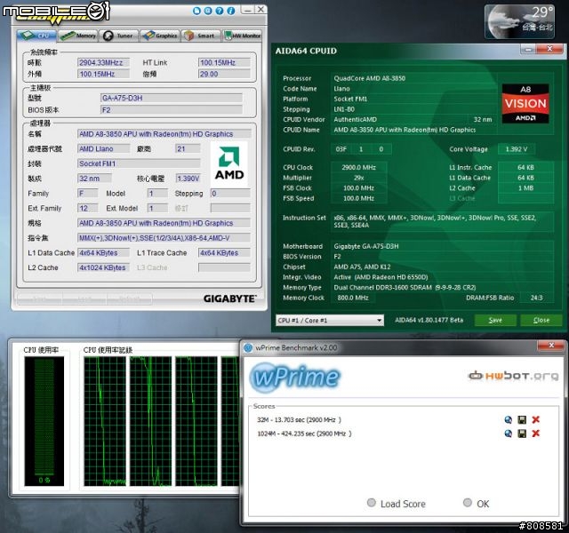Click the HT Link 100.15MHz field

pos(224,63)
